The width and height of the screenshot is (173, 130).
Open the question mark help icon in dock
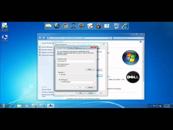[x=107, y=26]
